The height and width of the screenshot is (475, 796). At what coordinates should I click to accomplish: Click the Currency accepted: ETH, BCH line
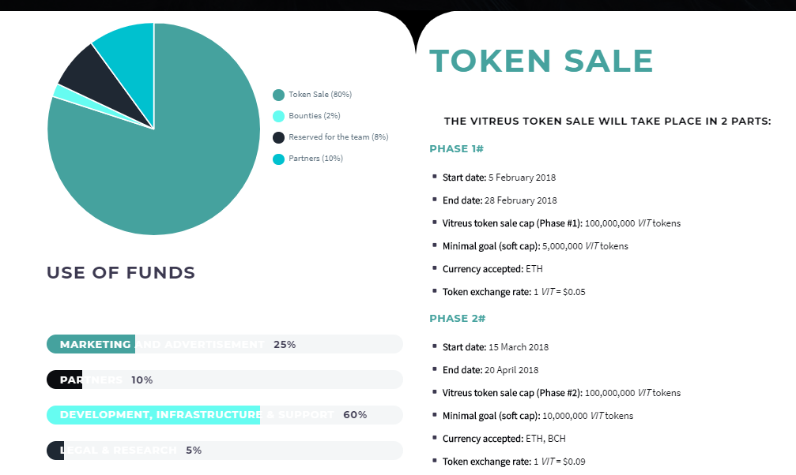click(x=504, y=439)
